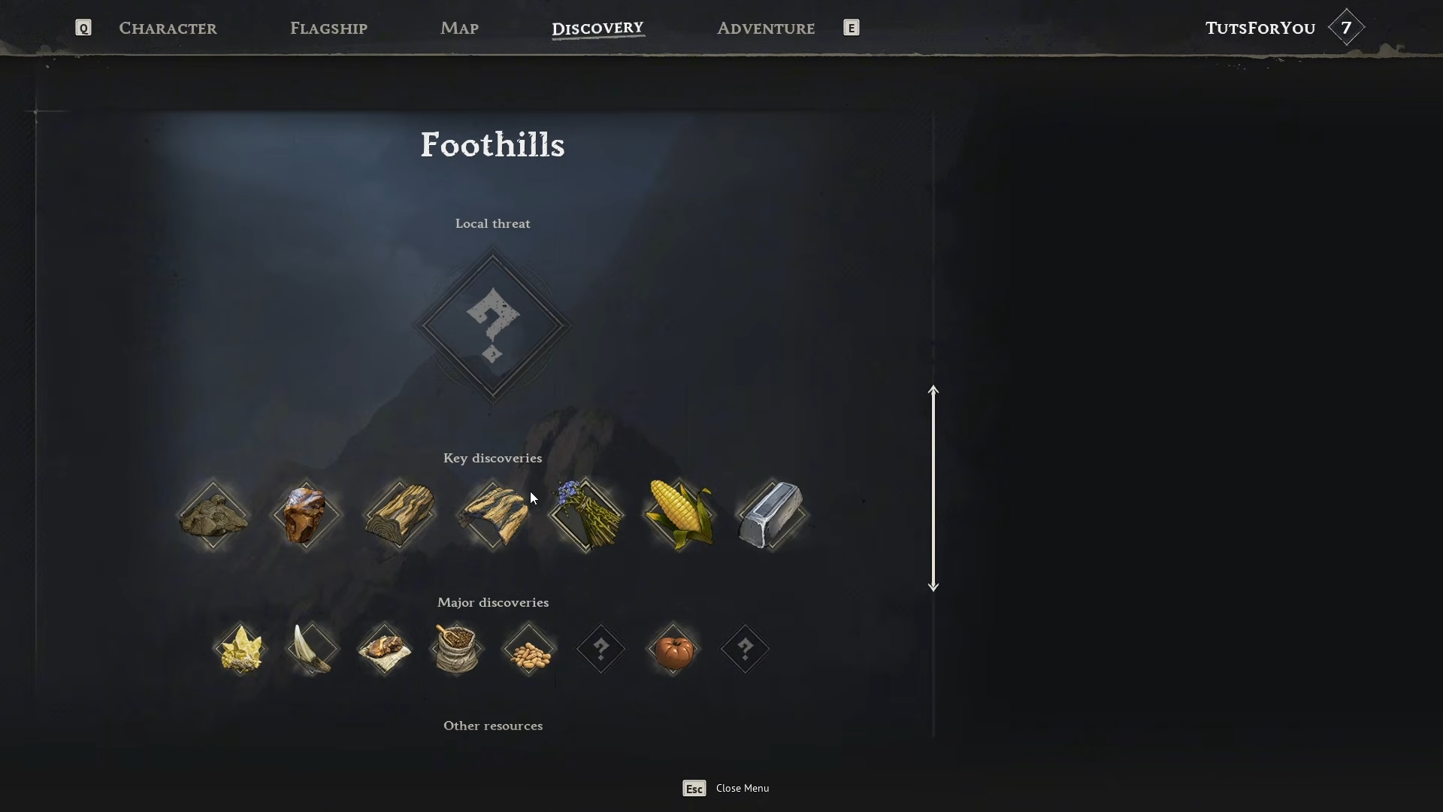Click the tomato major discovery icon
Viewport: 1443px width, 812px height.
tap(673, 649)
